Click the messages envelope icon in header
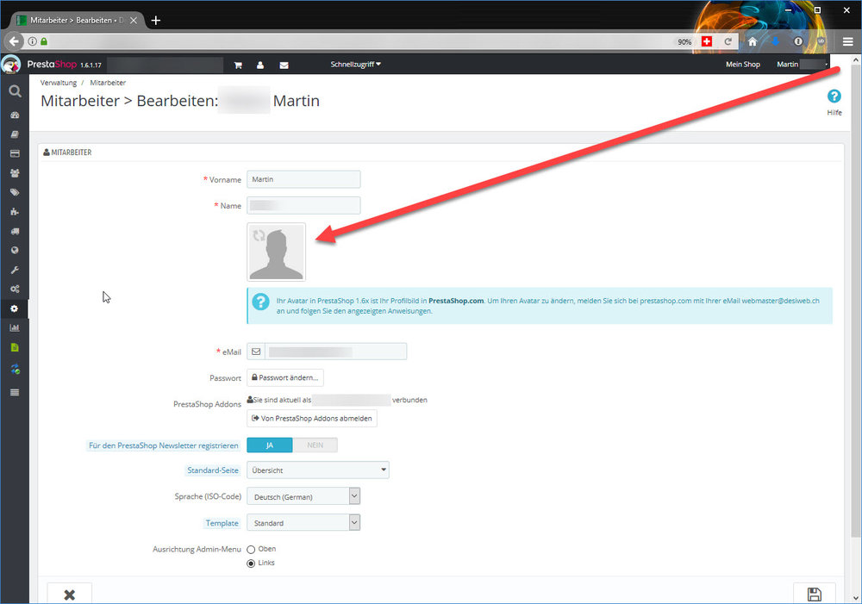Screen dimensions: 862x604 point(284,65)
